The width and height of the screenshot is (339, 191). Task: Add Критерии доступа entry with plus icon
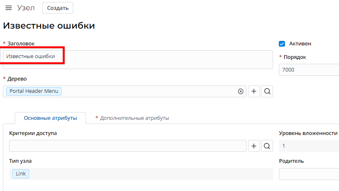click(254, 146)
